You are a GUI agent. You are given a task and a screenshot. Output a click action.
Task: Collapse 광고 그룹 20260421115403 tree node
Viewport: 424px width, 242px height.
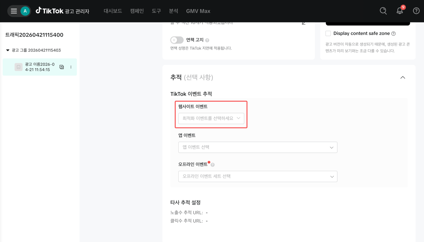pyautogui.click(x=8, y=50)
